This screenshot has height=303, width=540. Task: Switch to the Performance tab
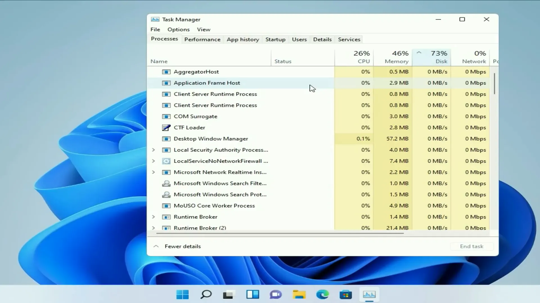(202, 40)
